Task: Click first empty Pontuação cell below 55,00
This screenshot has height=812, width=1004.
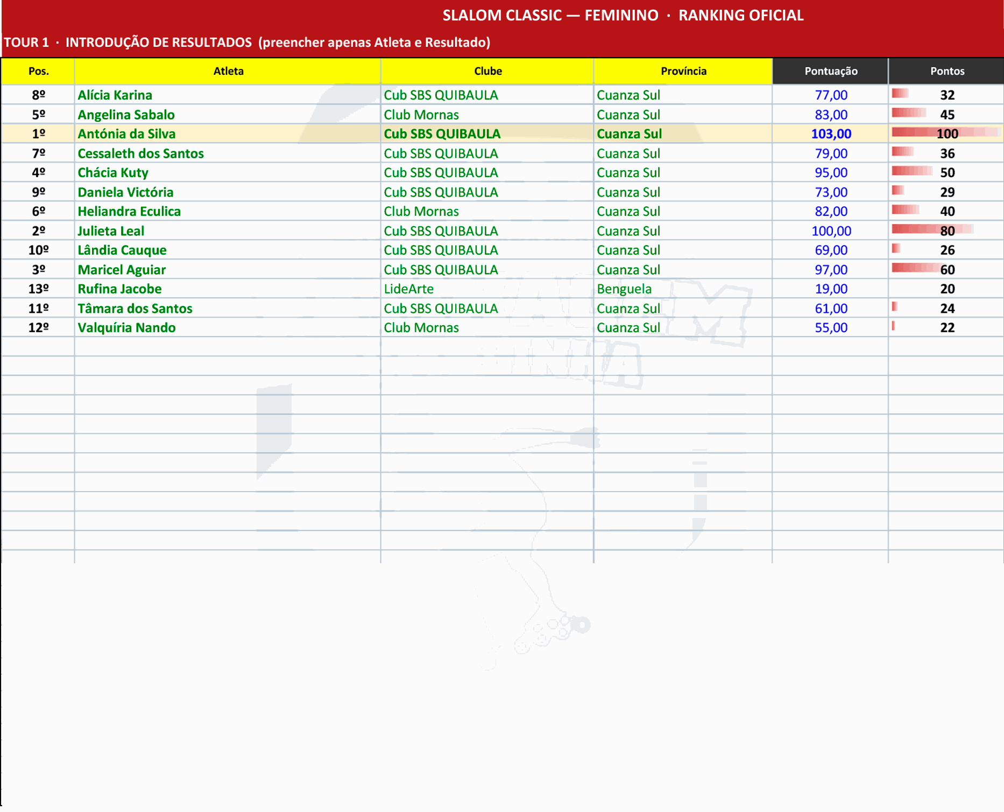Action: coord(831,347)
